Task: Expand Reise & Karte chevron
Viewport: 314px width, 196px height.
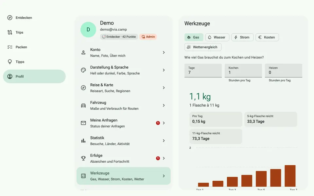Action: coord(164,88)
